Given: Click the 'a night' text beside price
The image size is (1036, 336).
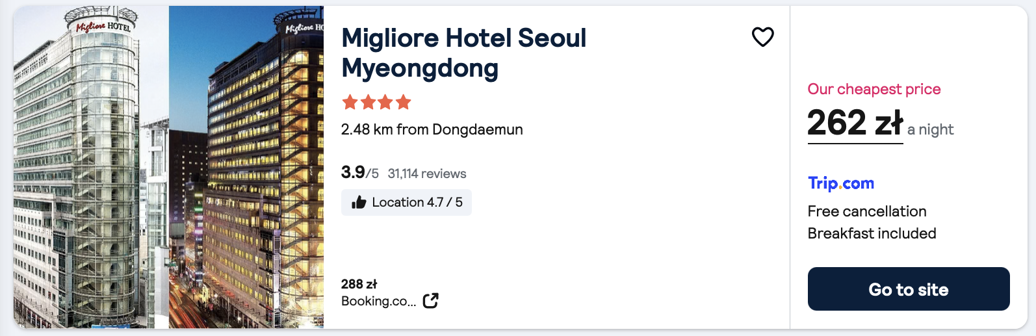Looking at the screenshot, I should [930, 129].
